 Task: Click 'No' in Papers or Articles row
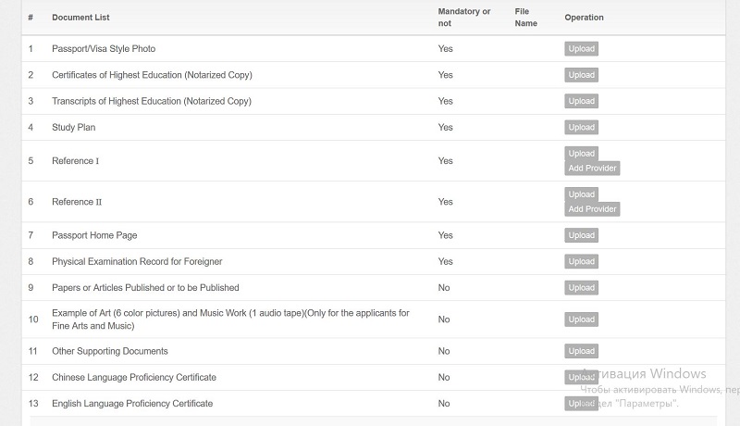(x=444, y=288)
